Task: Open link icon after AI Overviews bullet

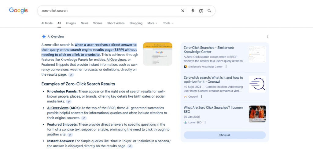Action: [x=84, y=118]
